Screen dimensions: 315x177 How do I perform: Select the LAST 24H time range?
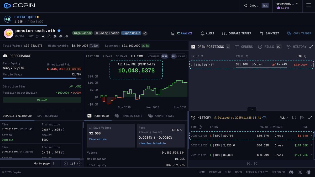(92, 56)
